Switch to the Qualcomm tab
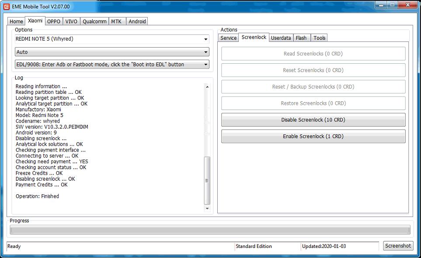The width and height of the screenshot is (421, 258). point(94,21)
